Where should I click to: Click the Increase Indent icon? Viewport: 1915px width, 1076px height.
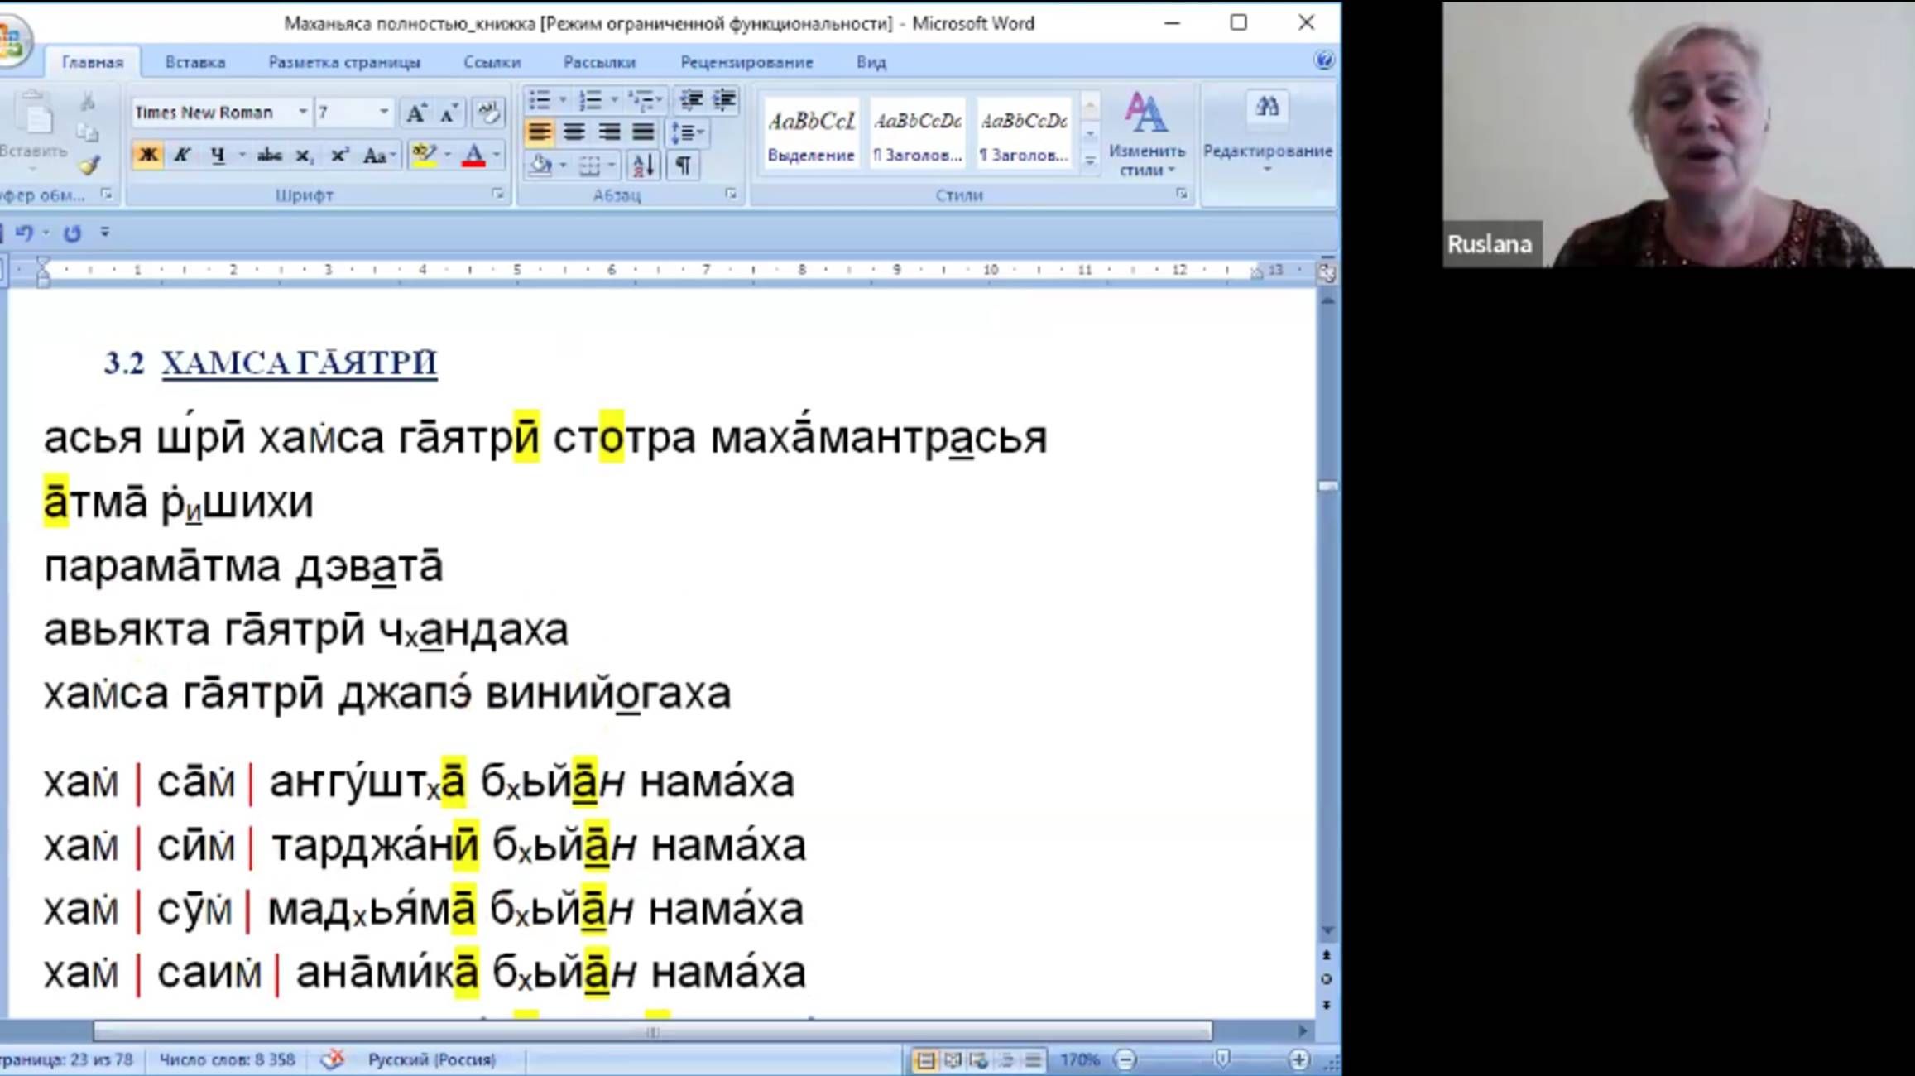tap(724, 100)
